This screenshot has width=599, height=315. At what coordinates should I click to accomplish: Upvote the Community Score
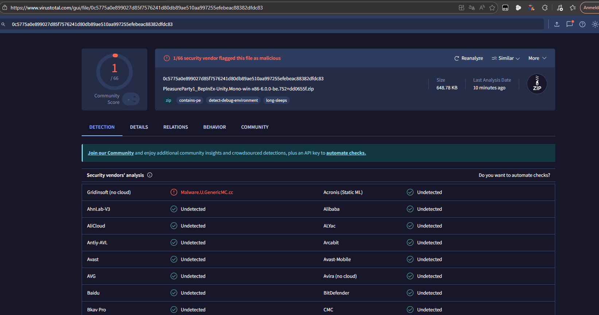(x=135, y=96)
